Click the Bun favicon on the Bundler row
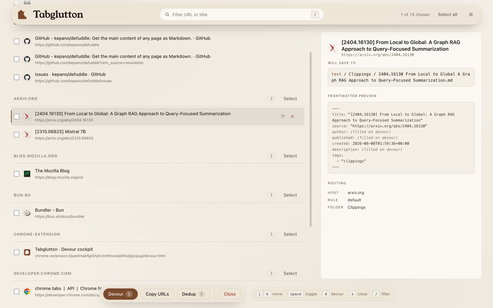The width and height of the screenshot is (493, 308). [x=27, y=213]
